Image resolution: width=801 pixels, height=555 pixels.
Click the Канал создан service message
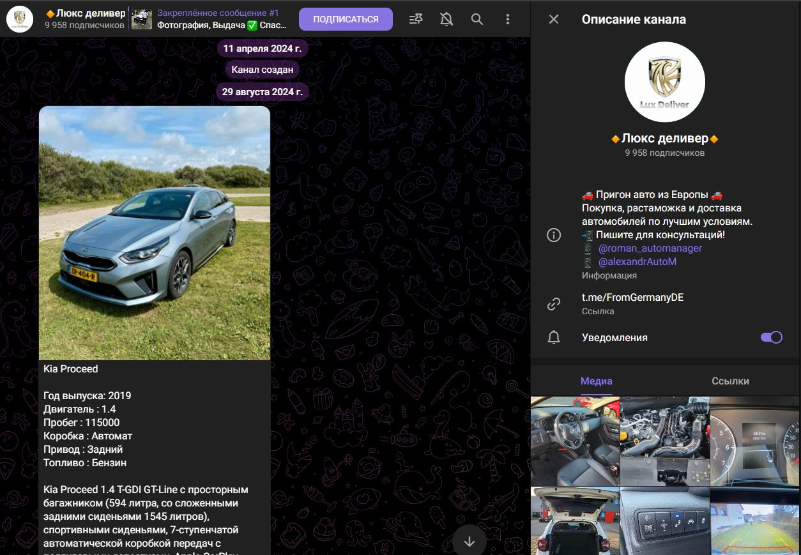click(x=263, y=70)
